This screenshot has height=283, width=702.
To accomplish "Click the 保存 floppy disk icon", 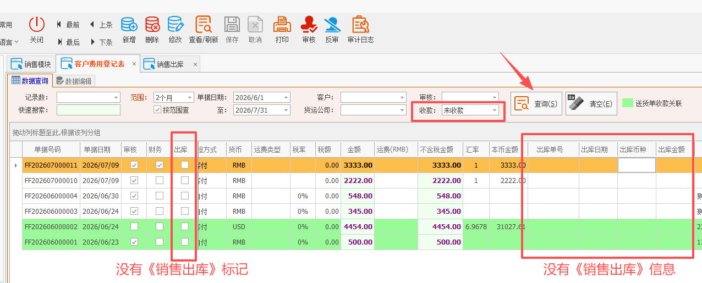I will 232,25.
